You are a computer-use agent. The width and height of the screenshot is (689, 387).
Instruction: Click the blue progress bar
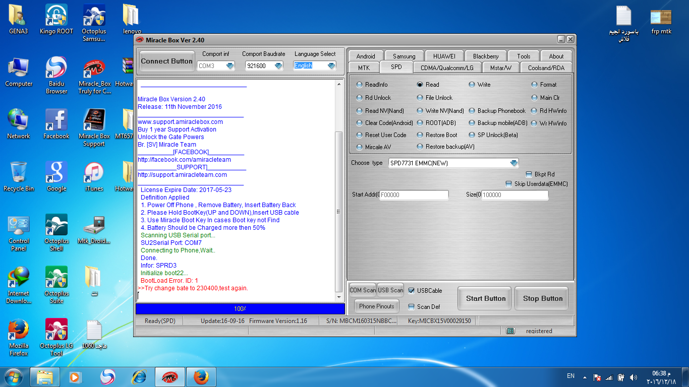click(x=240, y=308)
